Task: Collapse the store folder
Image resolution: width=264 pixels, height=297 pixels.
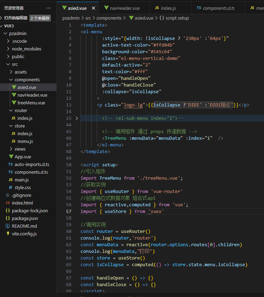Action: point(11,126)
